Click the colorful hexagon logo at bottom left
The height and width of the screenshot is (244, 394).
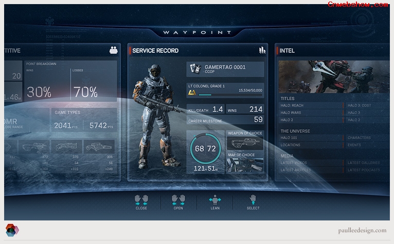point(12,230)
